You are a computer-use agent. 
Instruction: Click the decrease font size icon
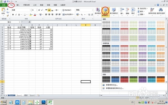(42, 10)
